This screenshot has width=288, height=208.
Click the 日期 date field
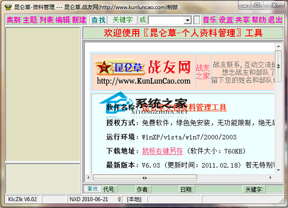tap(218, 189)
